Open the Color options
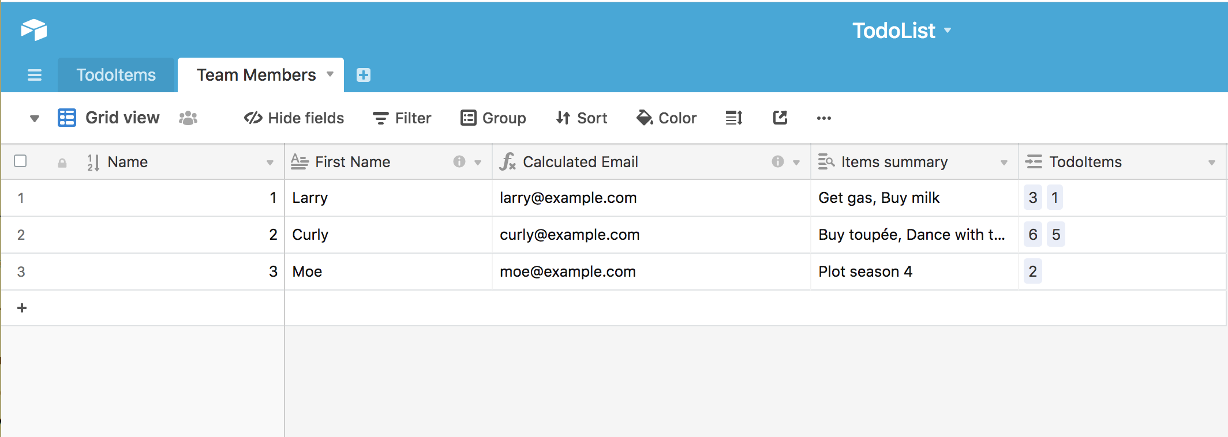 click(667, 118)
